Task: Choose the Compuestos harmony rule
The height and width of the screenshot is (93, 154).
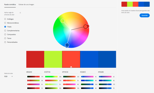Action: click(x=10, y=34)
